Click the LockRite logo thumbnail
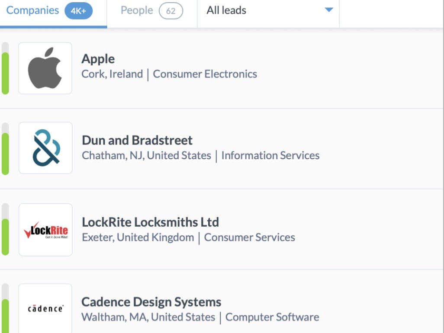 (x=46, y=230)
